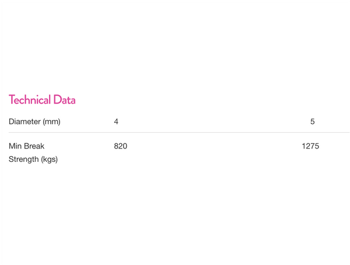
Task: Click the "Strength (kgs)" second line of the label
Action: (33, 159)
